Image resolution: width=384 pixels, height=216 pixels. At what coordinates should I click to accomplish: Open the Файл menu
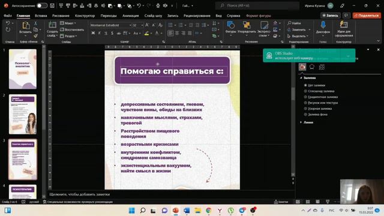click(x=8, y=16)
